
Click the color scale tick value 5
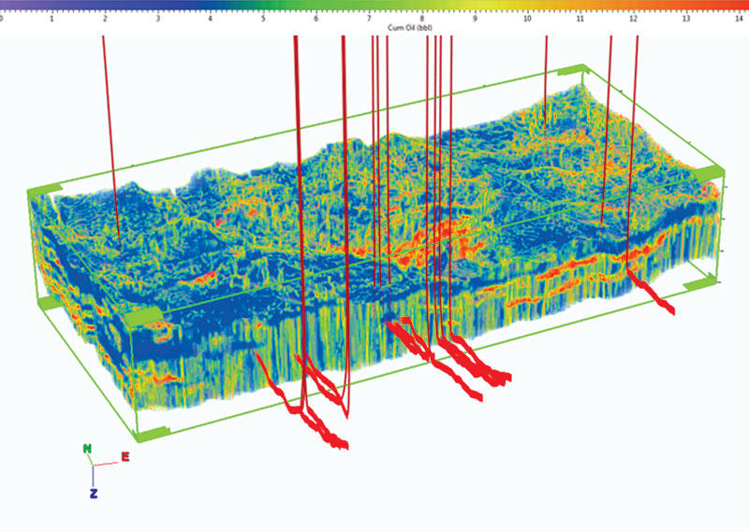(x=263, y=19)
